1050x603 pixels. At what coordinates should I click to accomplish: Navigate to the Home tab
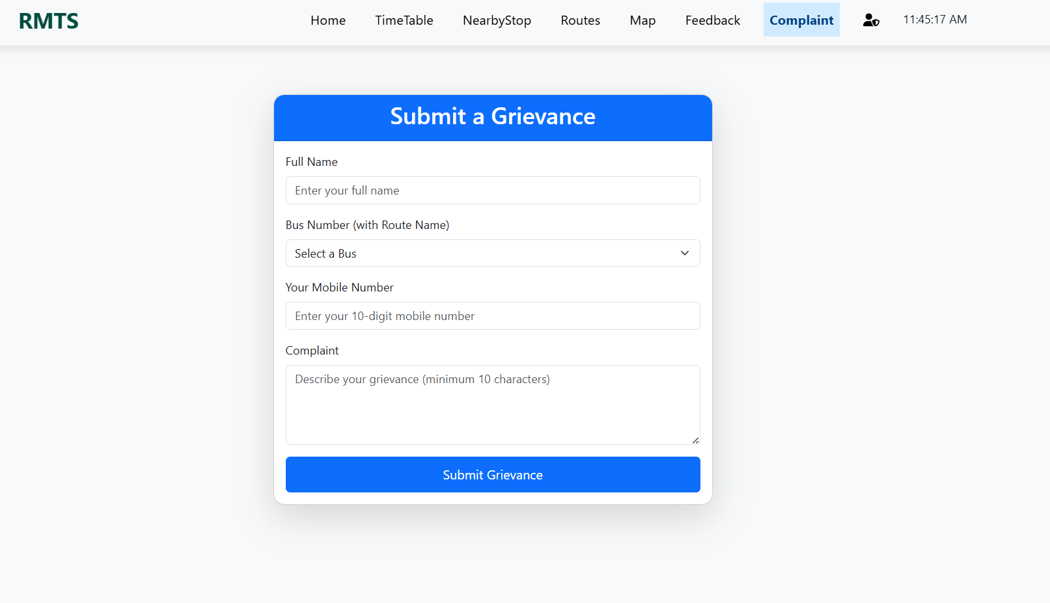coord(328,20)
